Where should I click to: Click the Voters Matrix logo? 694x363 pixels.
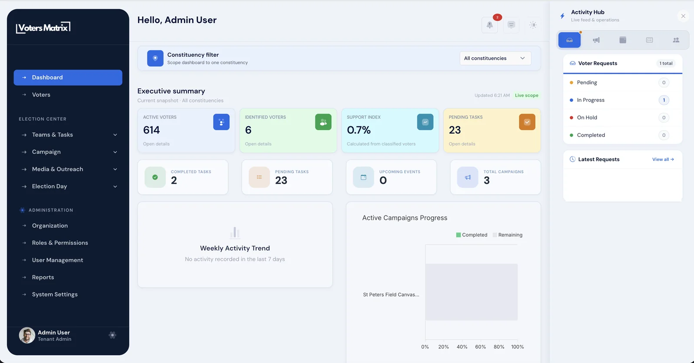pyautogui.click(x=43, y=28)
